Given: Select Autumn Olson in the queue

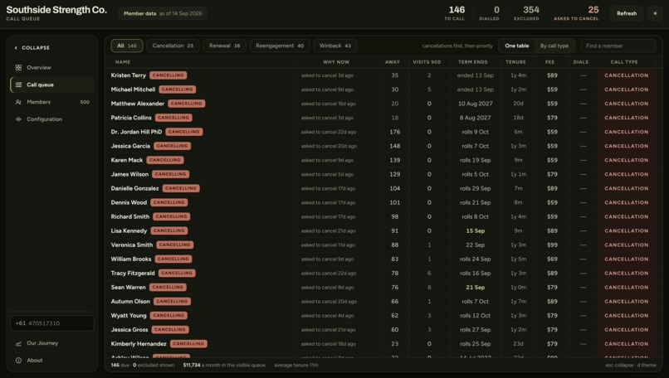Looking at the screenshot, I should (x=130, y=301).
